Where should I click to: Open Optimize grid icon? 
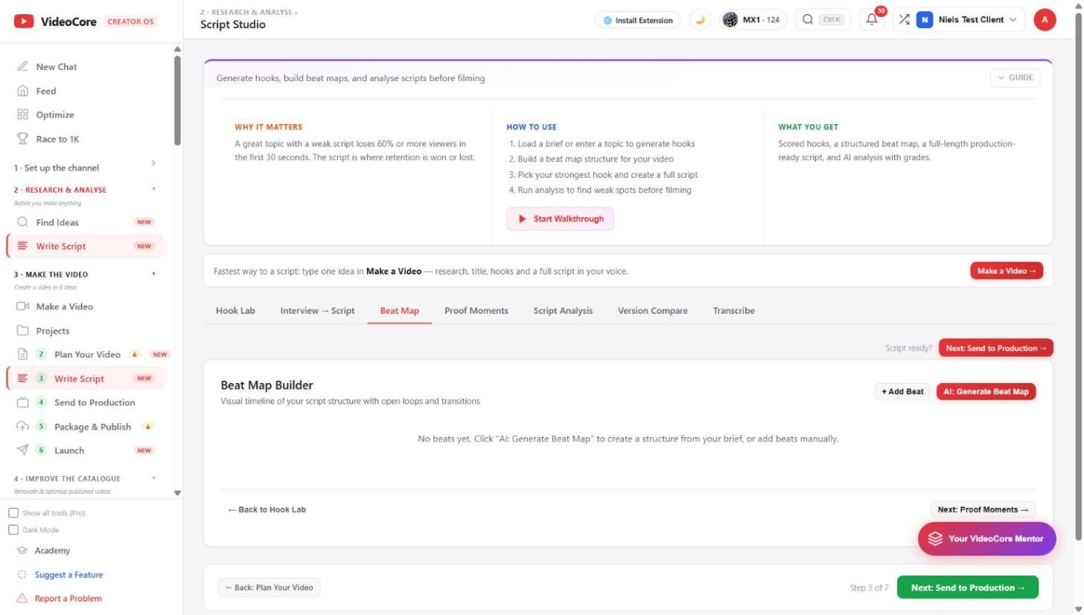[22, 115]
